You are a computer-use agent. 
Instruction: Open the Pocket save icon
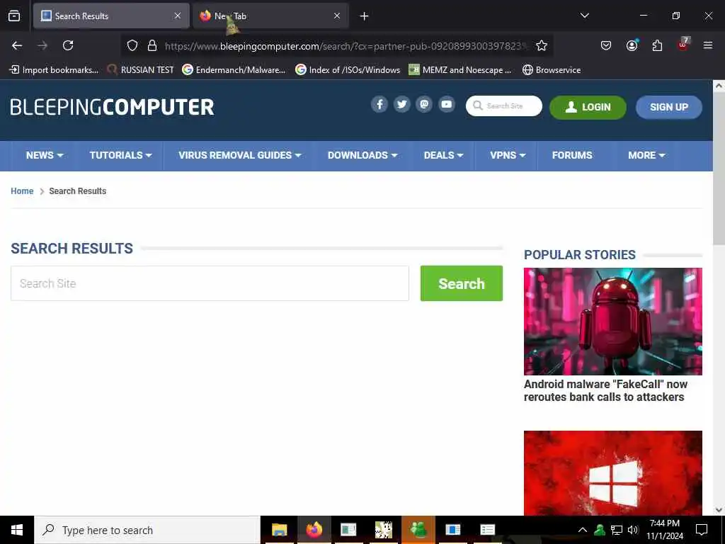point(606,45)
